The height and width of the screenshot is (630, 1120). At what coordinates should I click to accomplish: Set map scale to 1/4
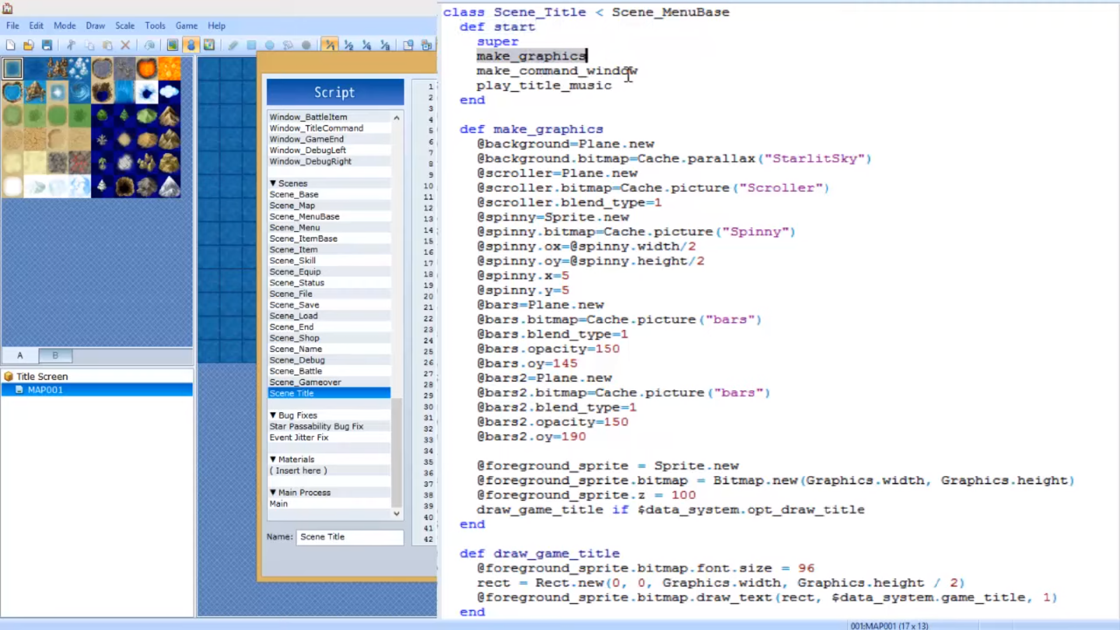[x=366, y=45]
